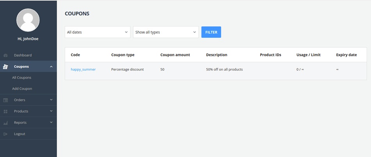The height and width of the screenshot is (157, 371).
Task: Click the Logout arrow icon
Action: coord(5,134)
